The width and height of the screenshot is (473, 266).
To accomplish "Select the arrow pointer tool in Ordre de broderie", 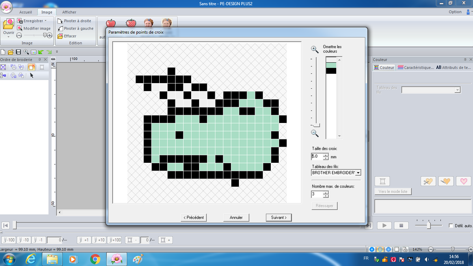I will (32, 75).
